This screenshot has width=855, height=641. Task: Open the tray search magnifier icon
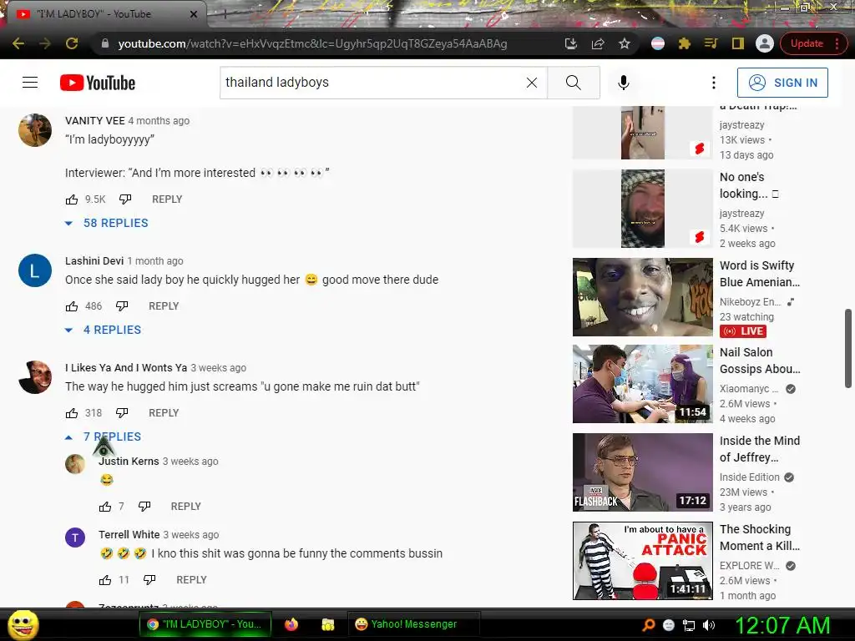[x=649, y=625]
